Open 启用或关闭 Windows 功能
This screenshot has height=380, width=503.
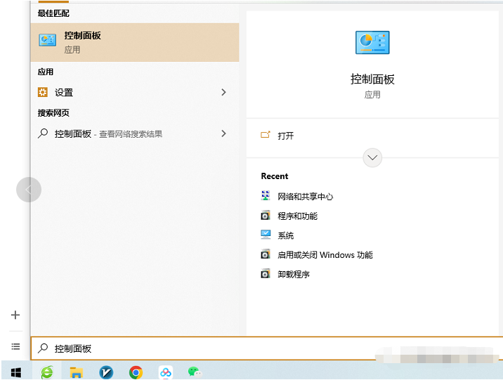325,255
